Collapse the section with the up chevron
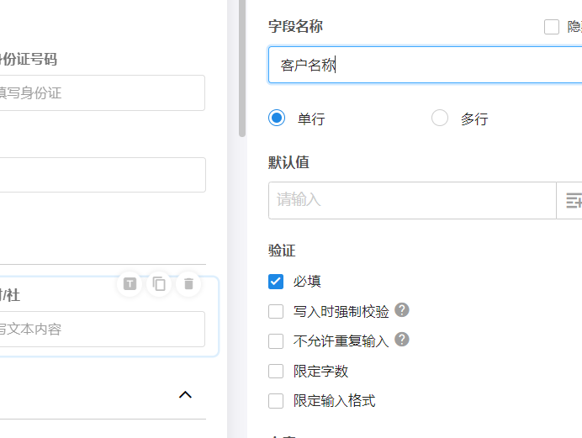582x438 pixels. [186, 394]
